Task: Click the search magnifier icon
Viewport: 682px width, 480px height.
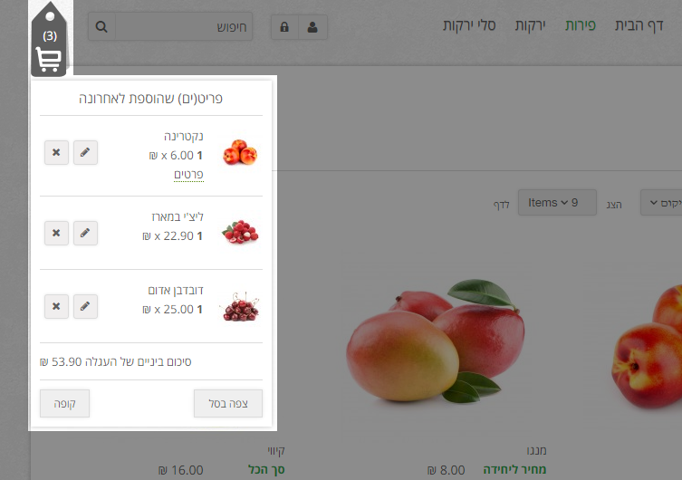Action: pos(101,27)
